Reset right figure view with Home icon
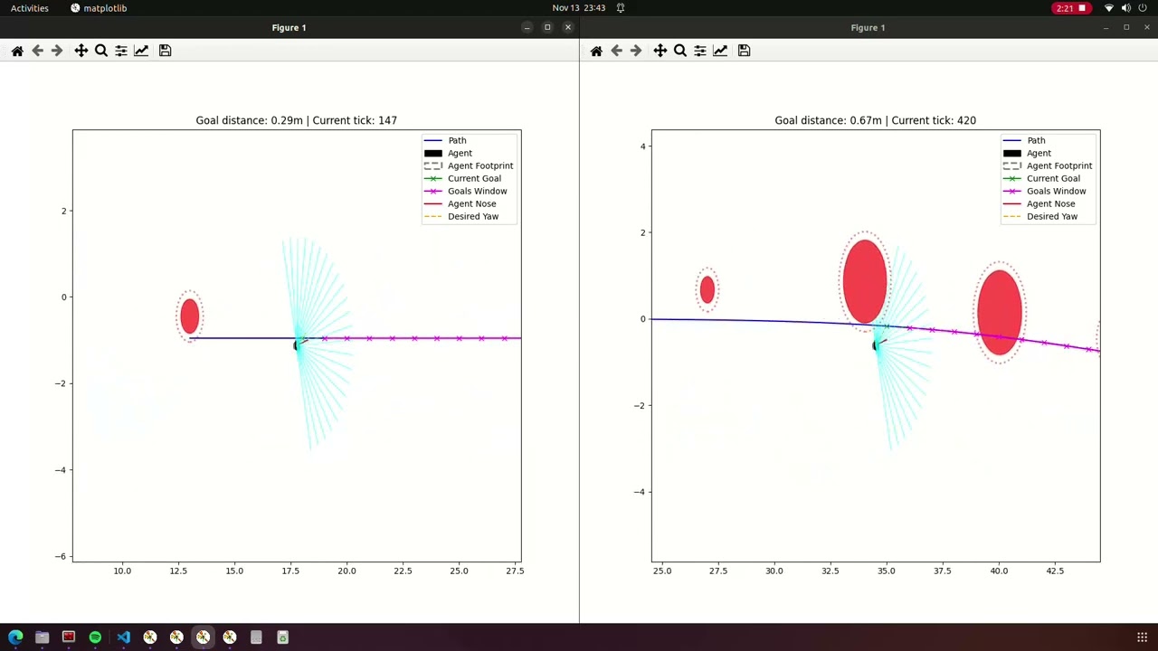This screenshot has width=1158, height=651. pyautogui.click(x=596, y=51)
